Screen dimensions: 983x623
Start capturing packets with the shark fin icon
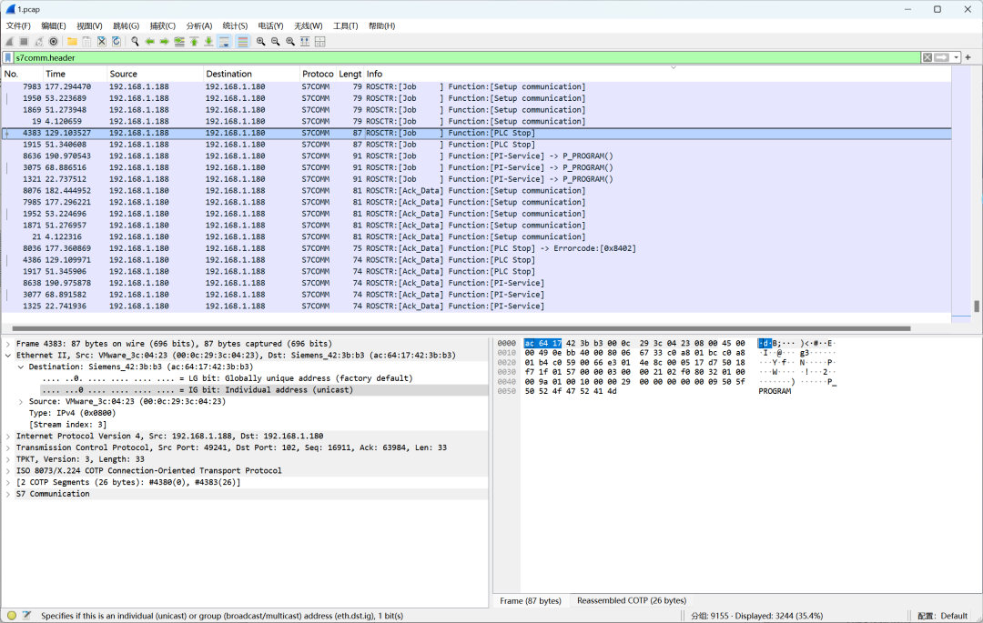tap(9, 41)
